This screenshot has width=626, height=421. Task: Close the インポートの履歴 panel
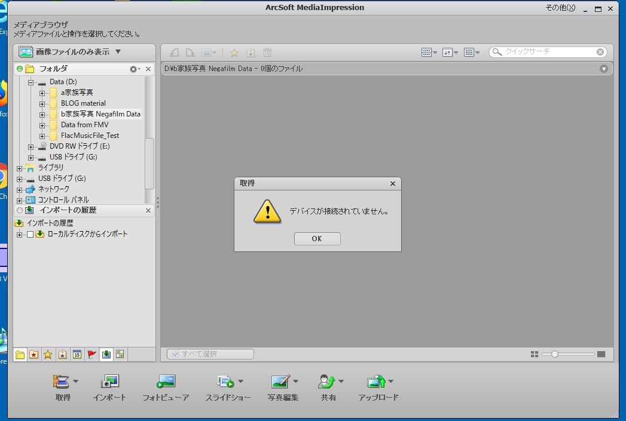148,210
